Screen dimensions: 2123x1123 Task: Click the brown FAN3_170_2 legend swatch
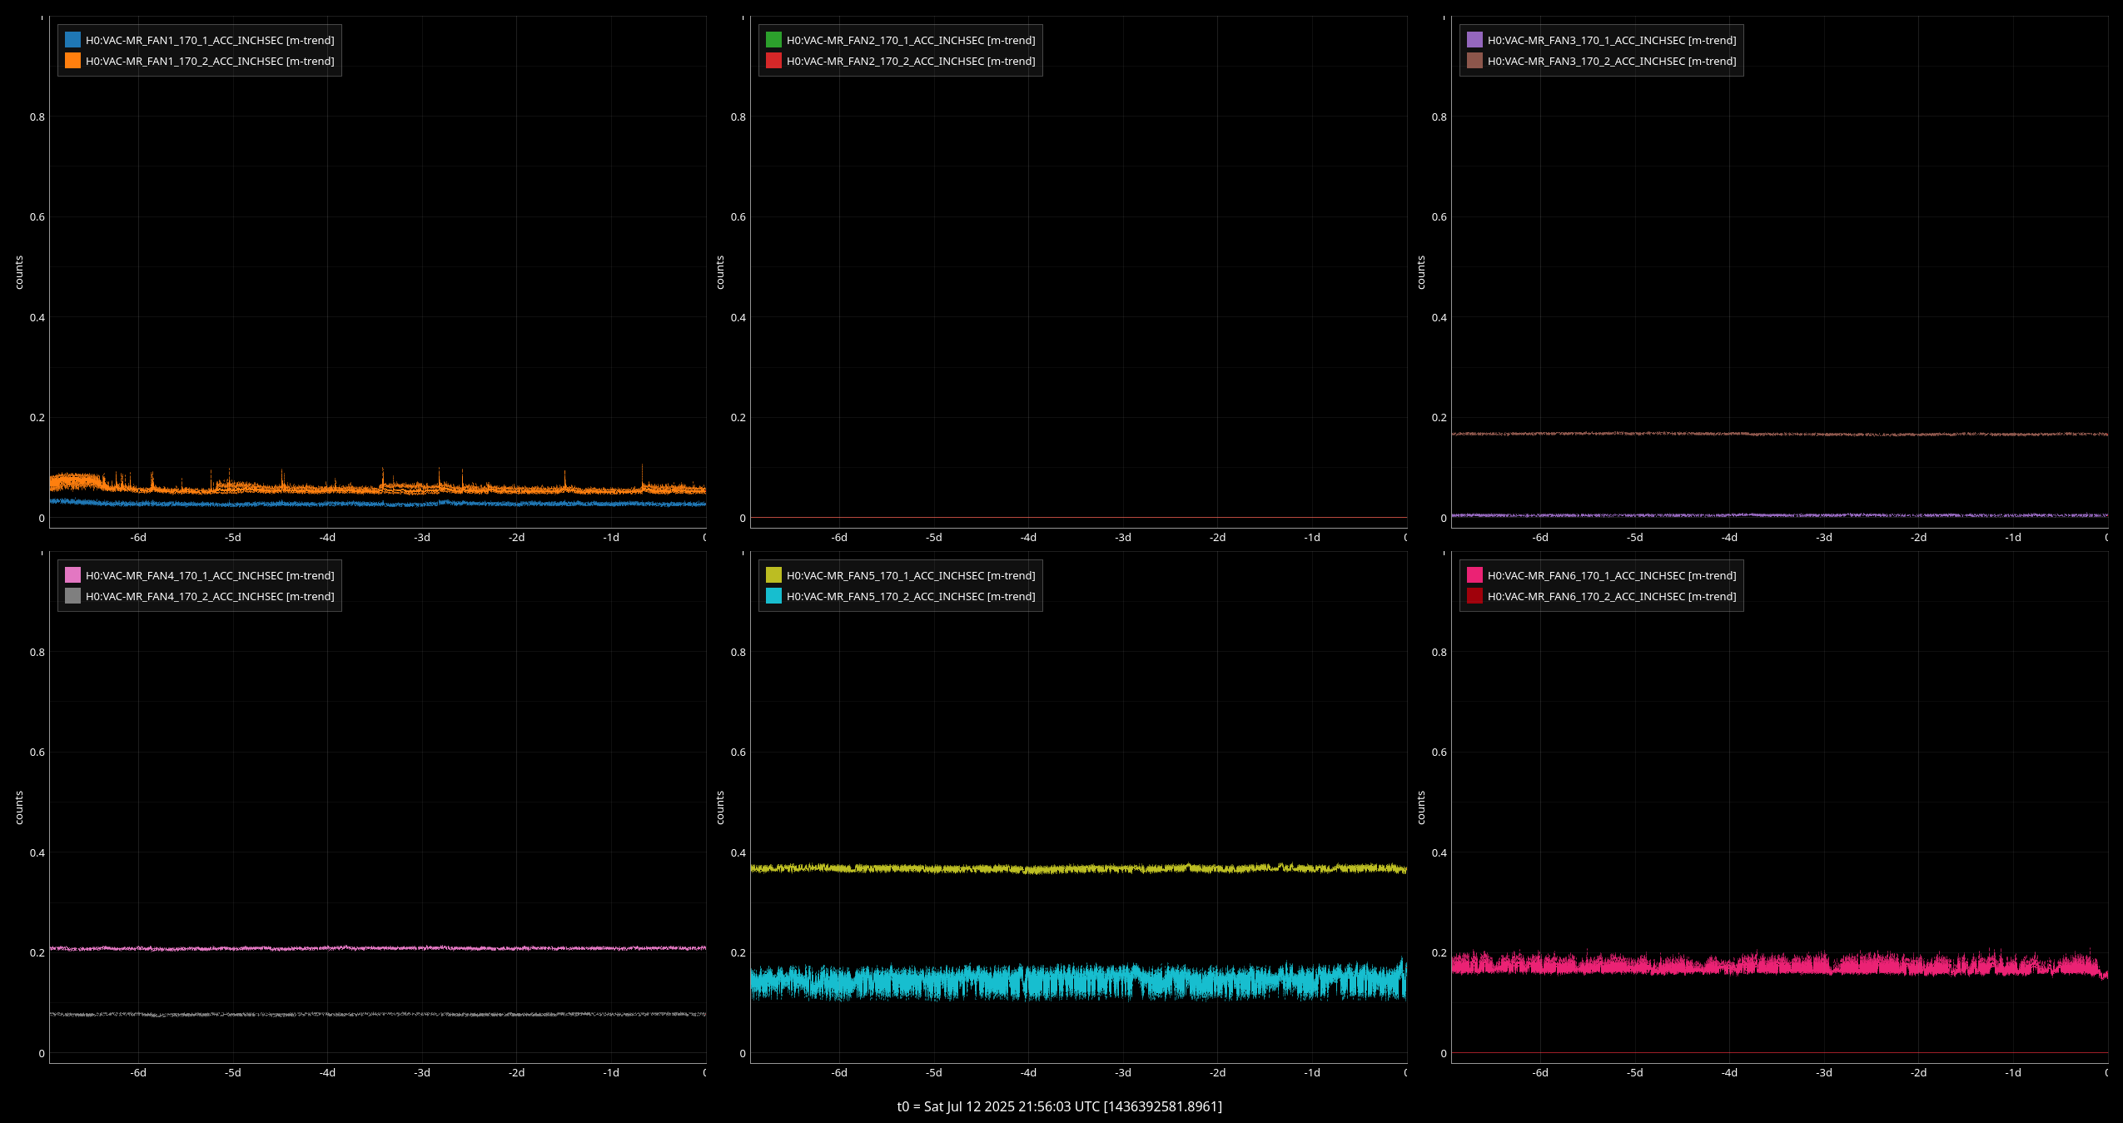tap(1475, 61)
